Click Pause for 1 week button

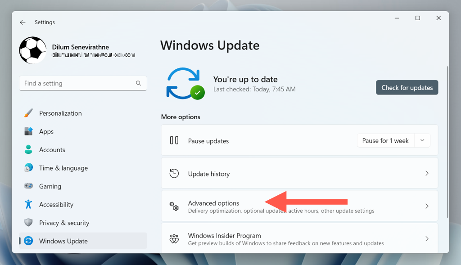(385, 141)
